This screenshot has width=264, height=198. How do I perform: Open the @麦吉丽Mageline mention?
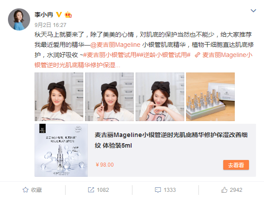115,45
